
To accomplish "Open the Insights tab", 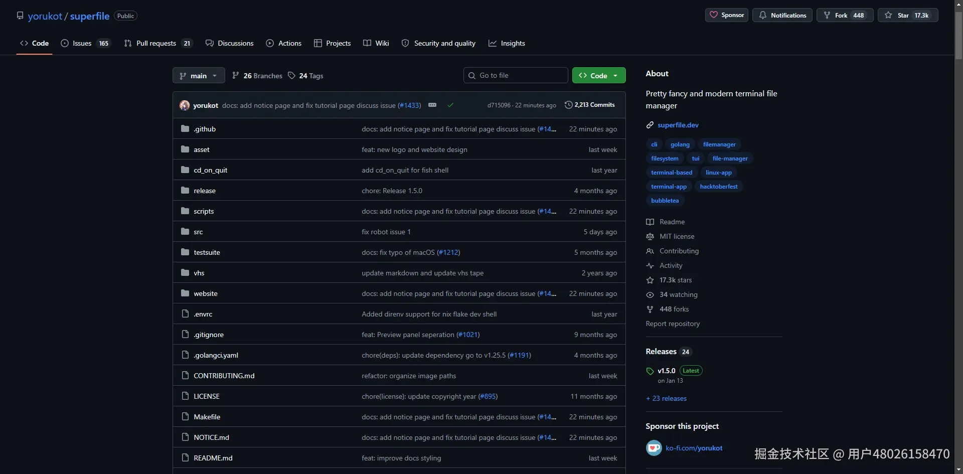I will tap(507, 43).
